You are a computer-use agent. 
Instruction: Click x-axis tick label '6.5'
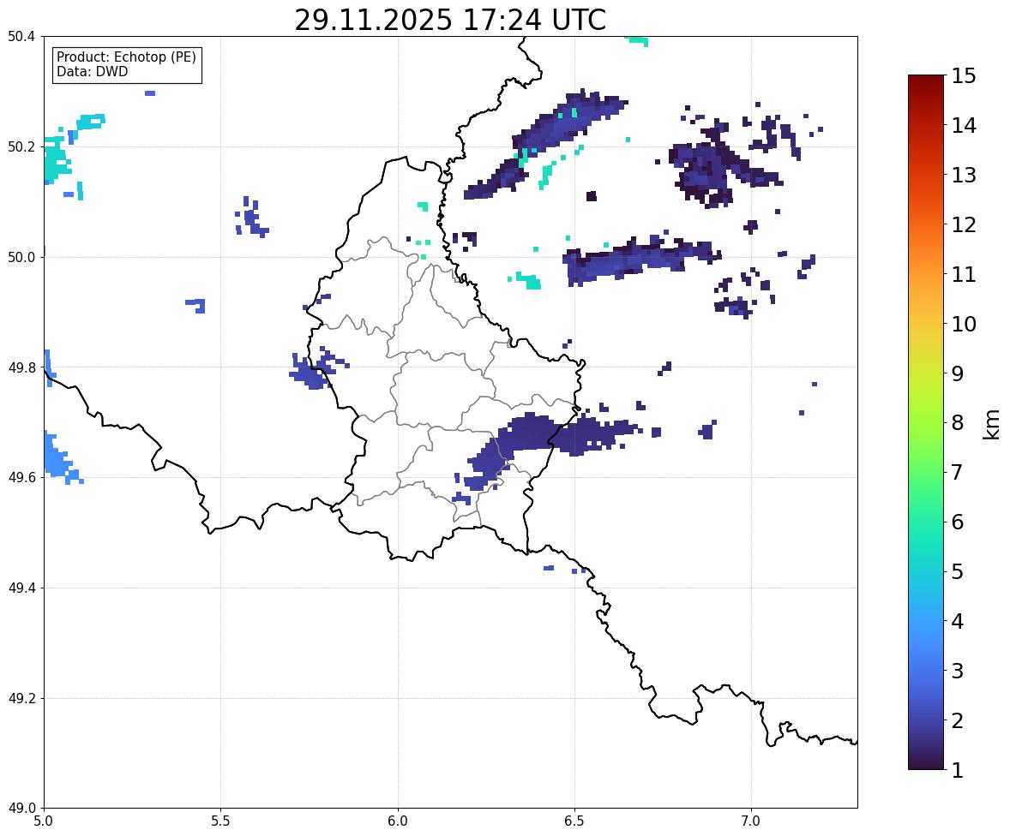point(574,821)
